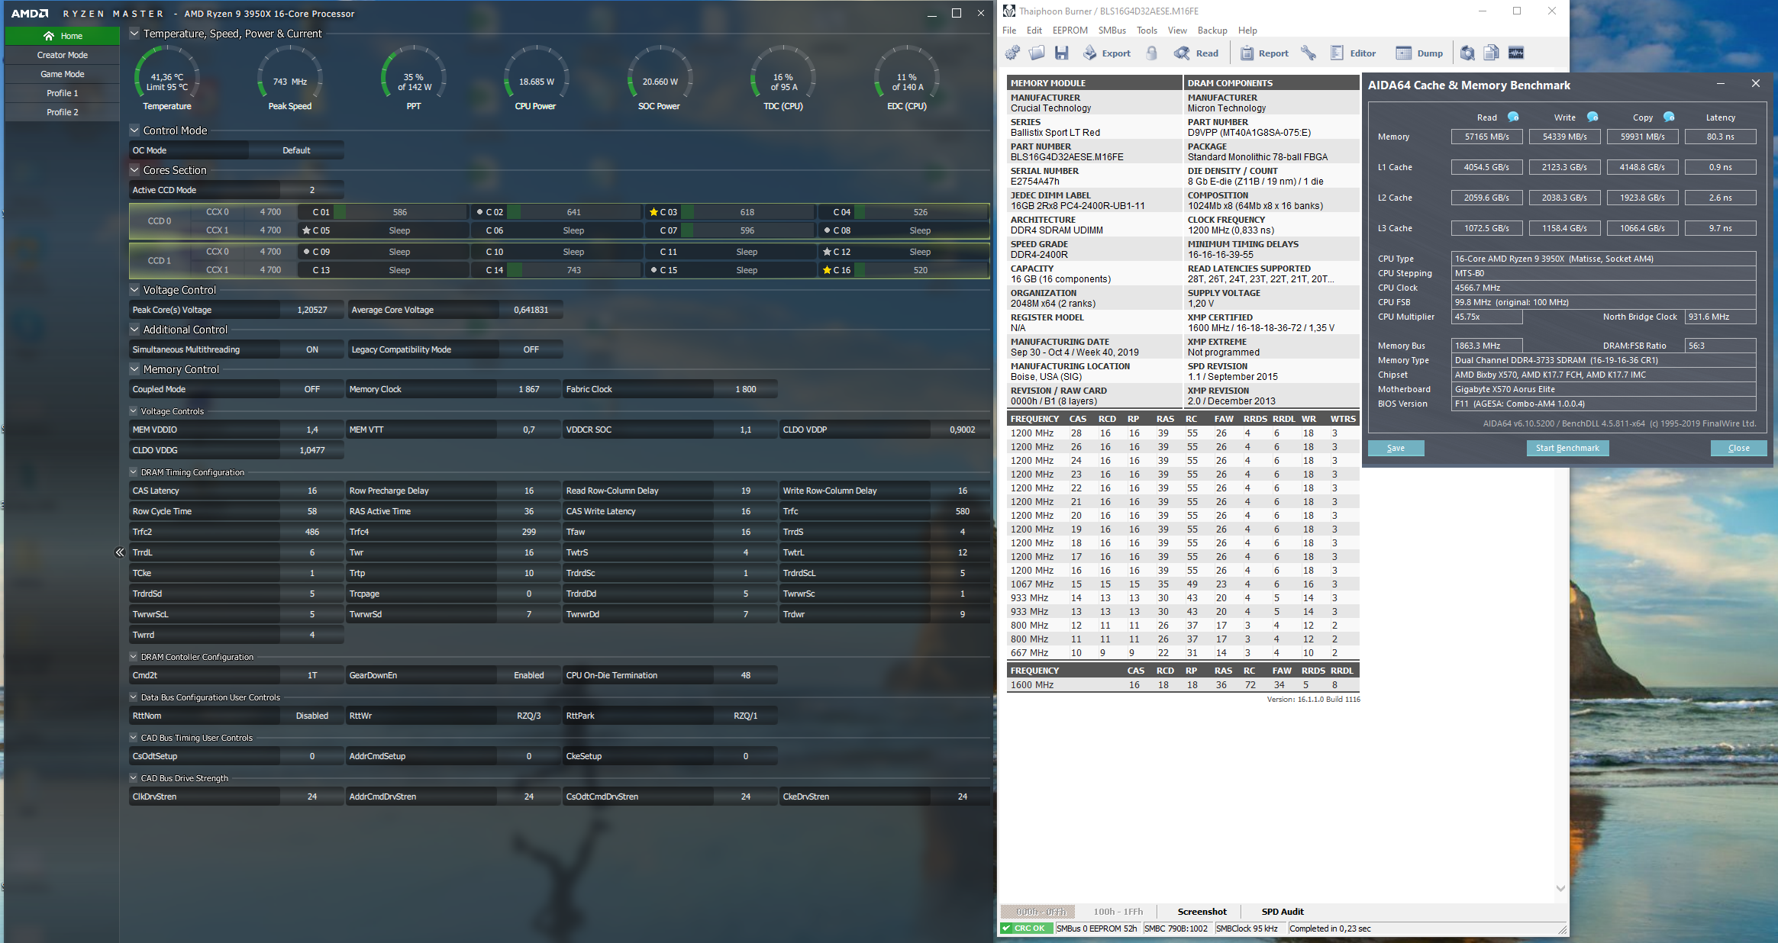Click the settings gears icon in Thaiphoon Burner

coord(1012,53)
